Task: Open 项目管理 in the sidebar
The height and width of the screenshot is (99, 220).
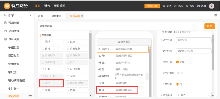Action: coord(14,31)
